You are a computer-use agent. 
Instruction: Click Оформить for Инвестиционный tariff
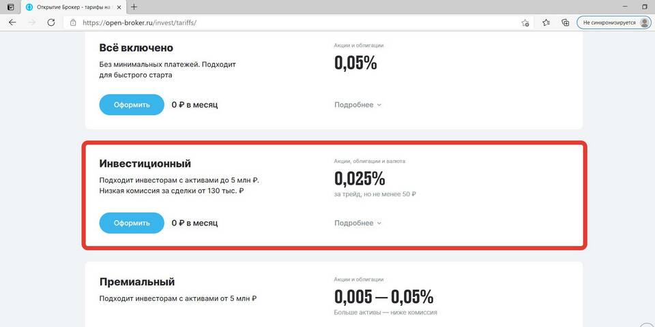pos(132,223)
